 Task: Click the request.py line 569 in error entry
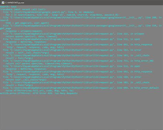tap(72, 77)
